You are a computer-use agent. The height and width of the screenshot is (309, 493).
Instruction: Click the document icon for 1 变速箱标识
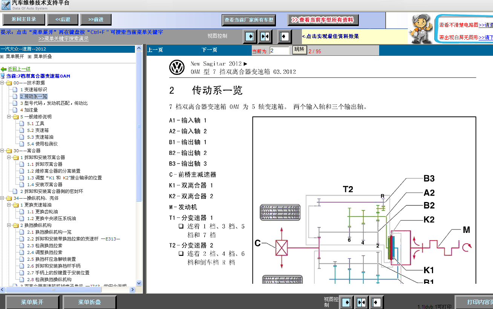[15, 90]
